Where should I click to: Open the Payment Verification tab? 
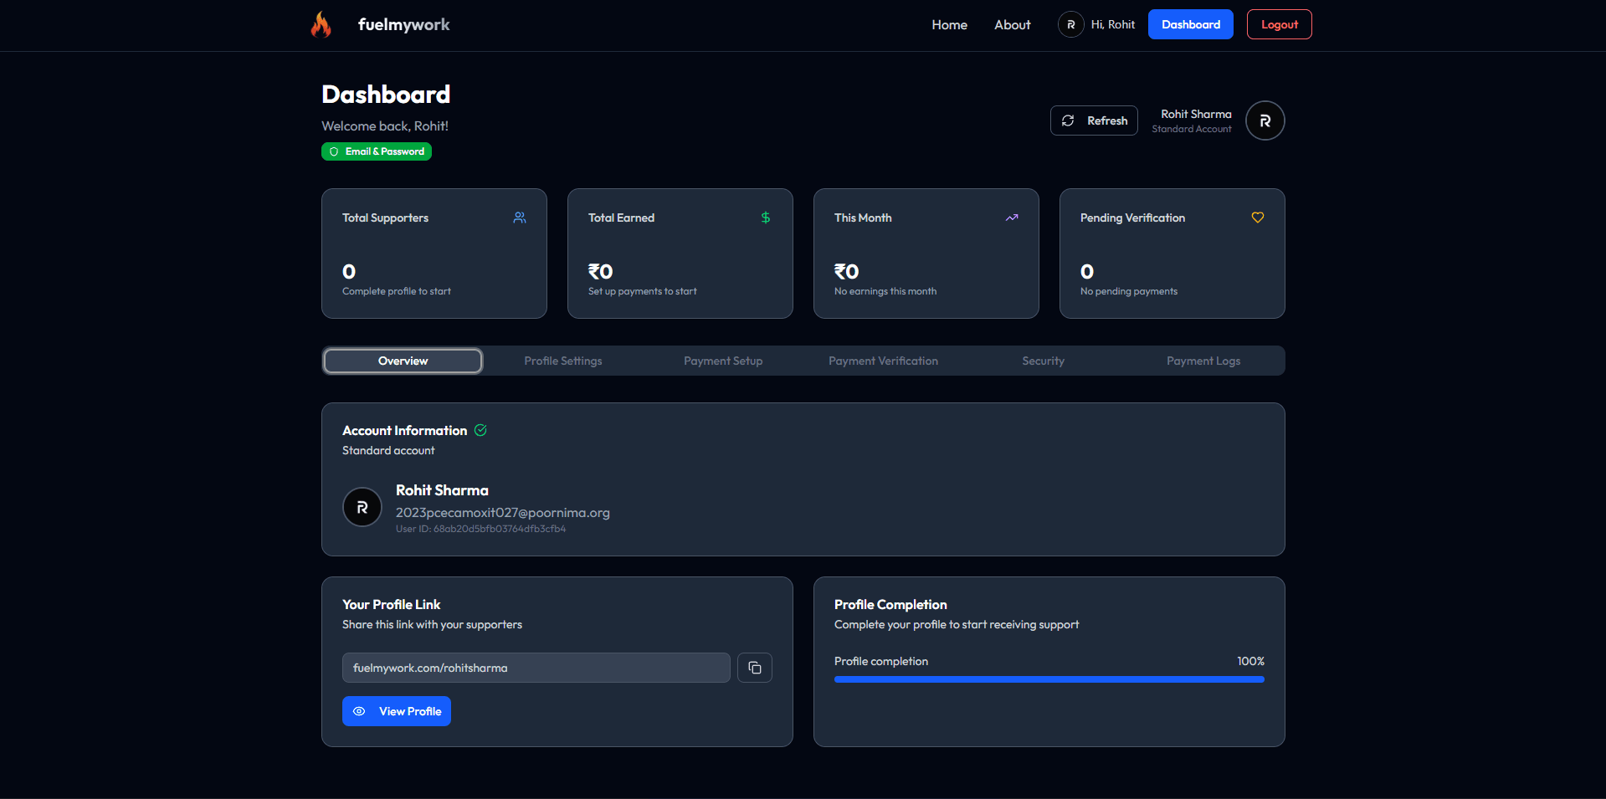pos(883,361)
